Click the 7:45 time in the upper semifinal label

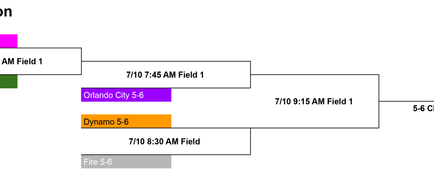point(153,75)
